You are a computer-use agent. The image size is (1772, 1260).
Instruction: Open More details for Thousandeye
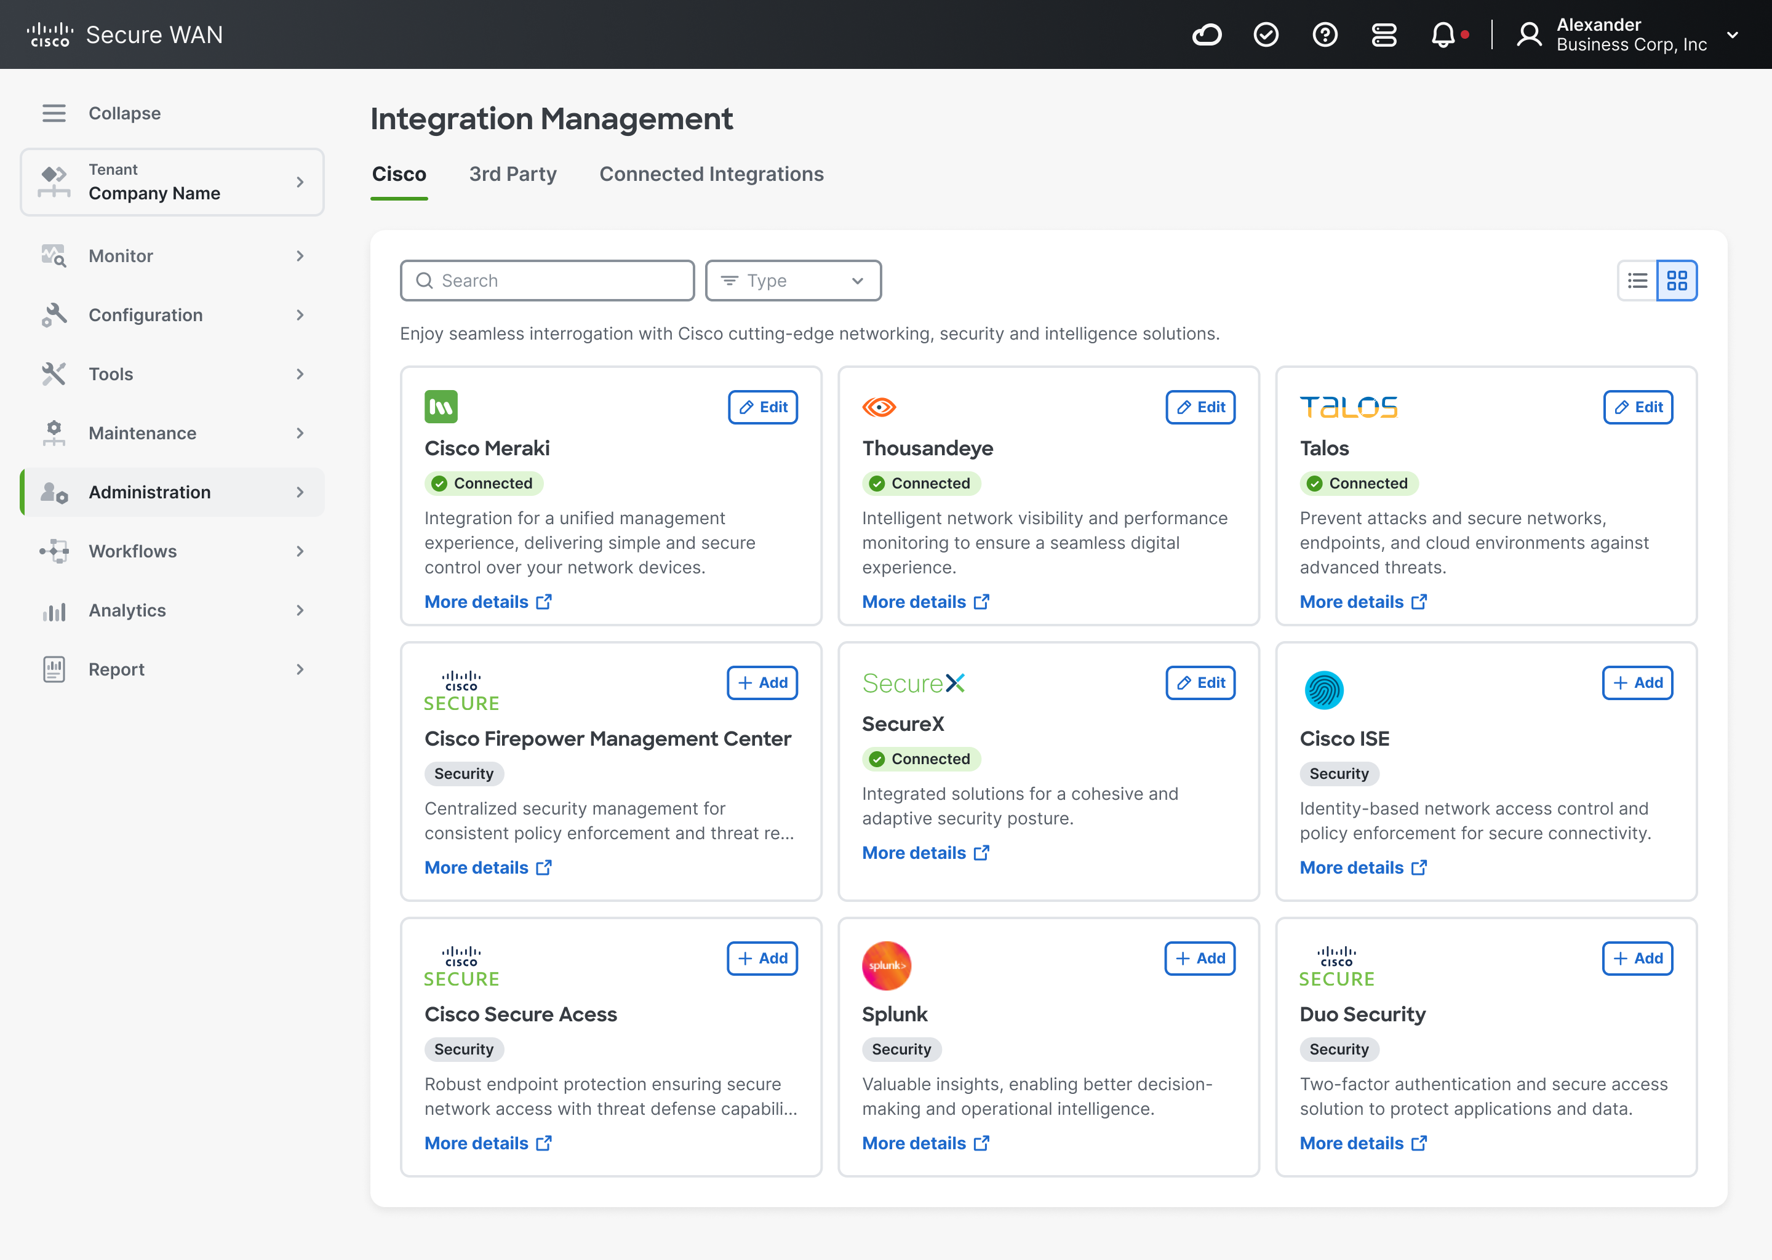(x=925, y=601)
